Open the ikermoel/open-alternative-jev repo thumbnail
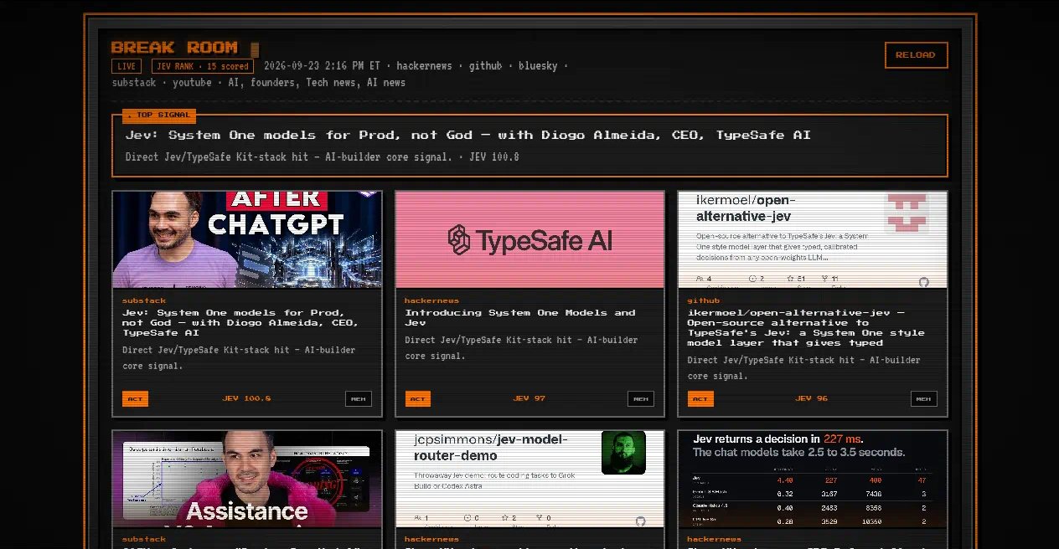Image resolution: width=1059 pixels, height=549 pixels. pyautogui.click(x=813, y=239)
